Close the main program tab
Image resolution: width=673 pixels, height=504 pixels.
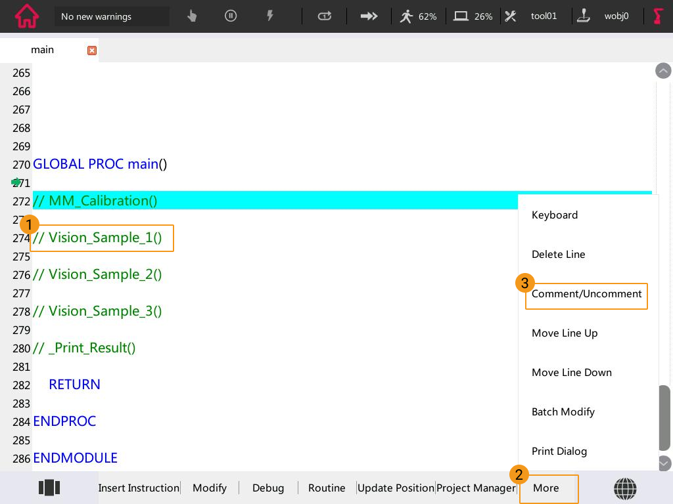point(92,51)
